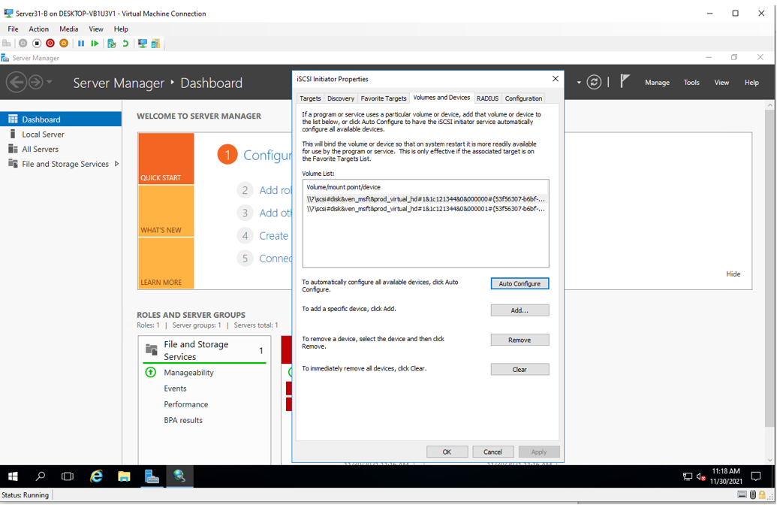
Task: Switch to the Favorite Targets tab
Action: click(x=384, y=98)
